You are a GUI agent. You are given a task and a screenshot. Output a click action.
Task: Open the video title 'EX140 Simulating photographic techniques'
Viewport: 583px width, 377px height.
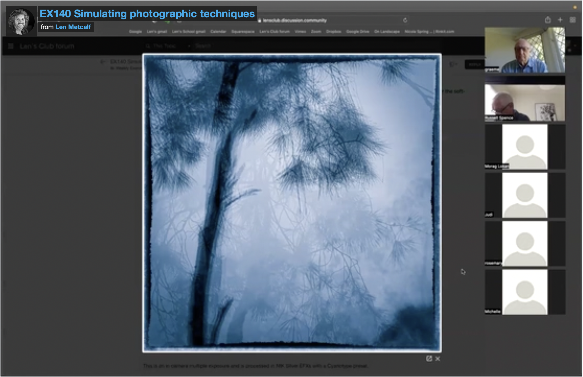click(x=147, y=14)
